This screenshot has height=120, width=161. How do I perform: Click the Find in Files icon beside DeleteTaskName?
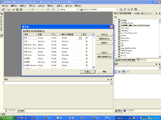[82, 10]
